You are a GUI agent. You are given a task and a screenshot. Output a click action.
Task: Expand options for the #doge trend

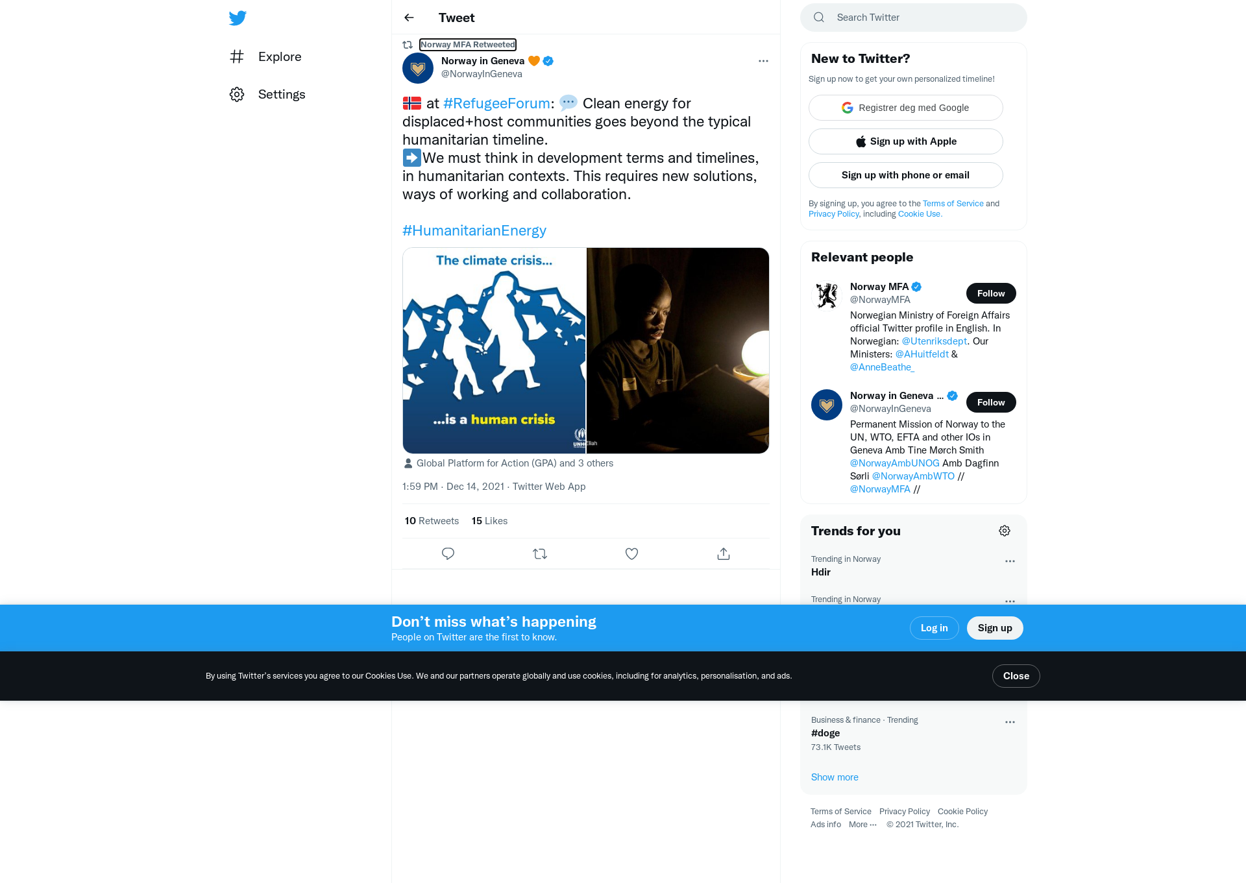[1010, 722]
